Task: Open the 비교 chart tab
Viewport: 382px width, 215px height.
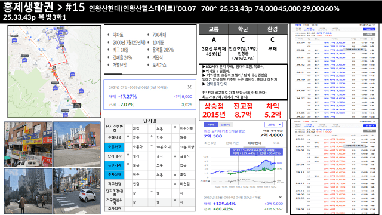Action: (276, 143)
